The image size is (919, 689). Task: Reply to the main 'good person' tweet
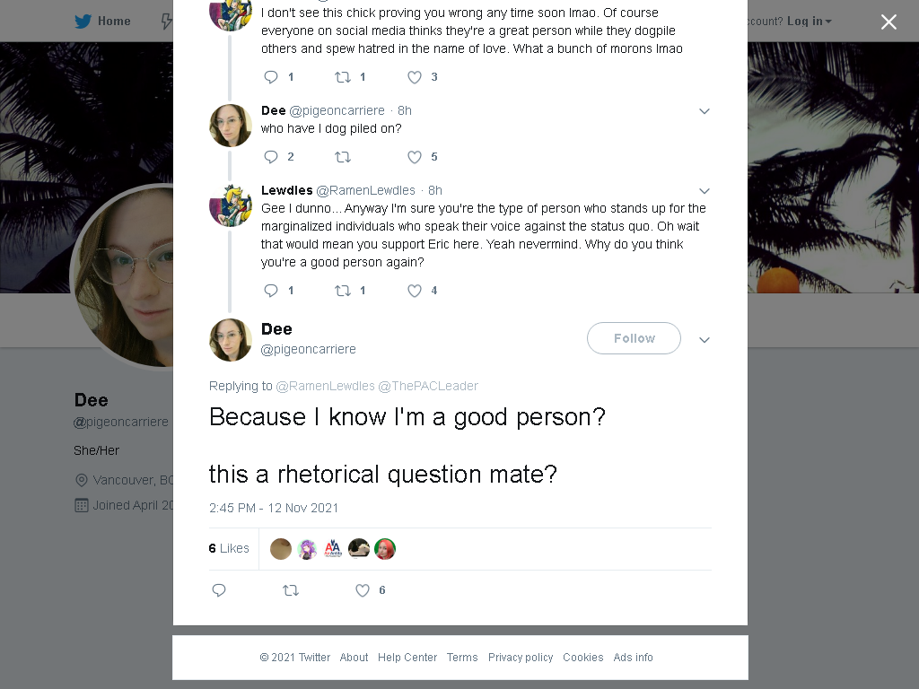(219, 590)
